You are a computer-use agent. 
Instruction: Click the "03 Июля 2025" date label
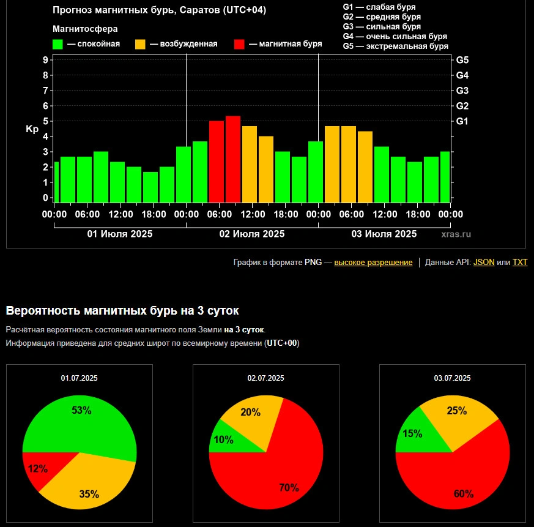pos(384,234)
